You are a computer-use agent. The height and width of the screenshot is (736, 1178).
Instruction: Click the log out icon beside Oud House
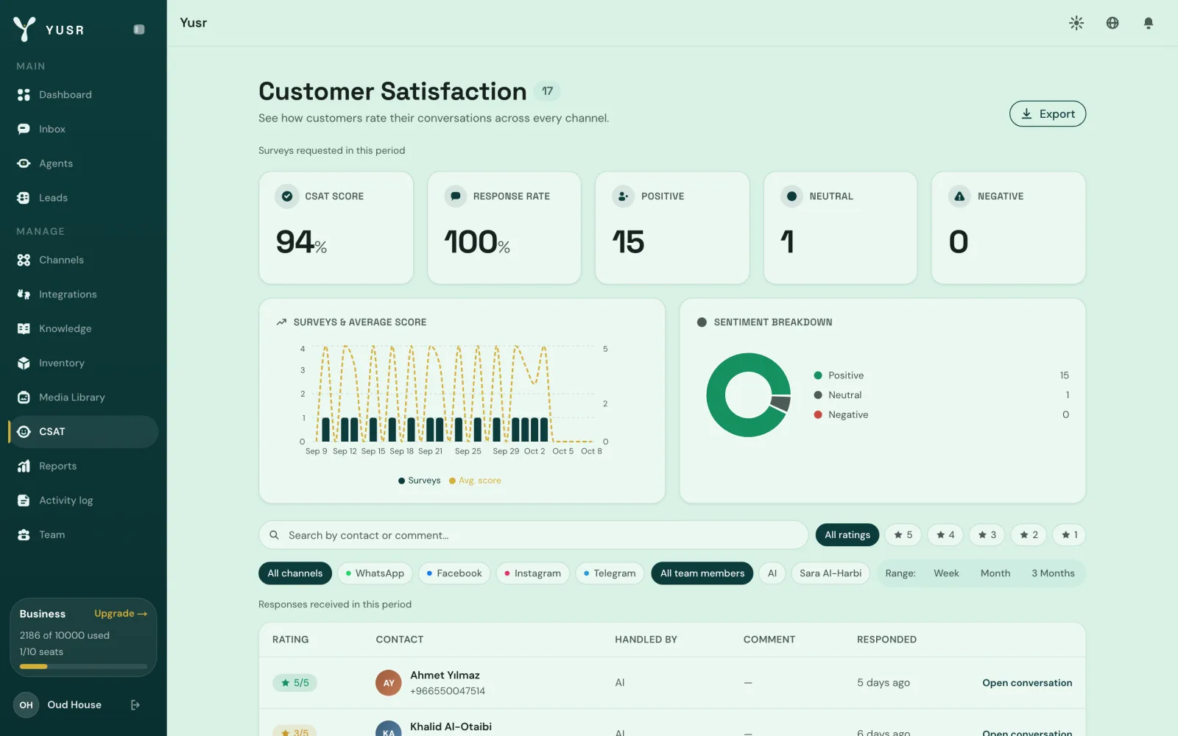135,705
